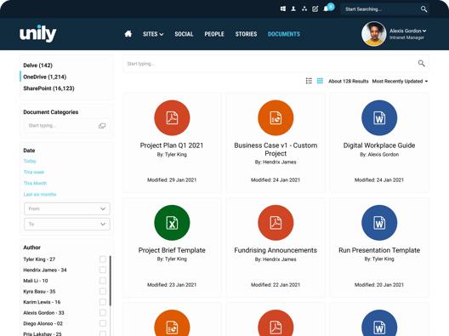Check the Diego Alonso author filter
Screen dimensions: 449x336
tap(103, 323)
